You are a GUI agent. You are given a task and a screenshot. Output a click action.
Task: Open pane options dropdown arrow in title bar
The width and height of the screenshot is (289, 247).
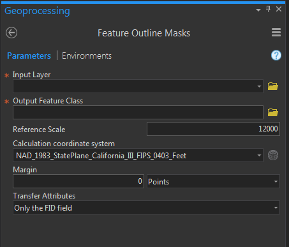point(258,10)
